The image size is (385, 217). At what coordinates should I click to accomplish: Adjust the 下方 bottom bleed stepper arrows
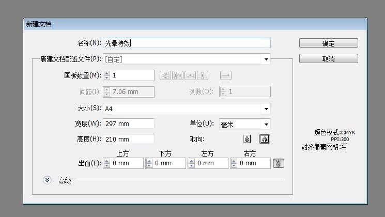tap(149, 163)
